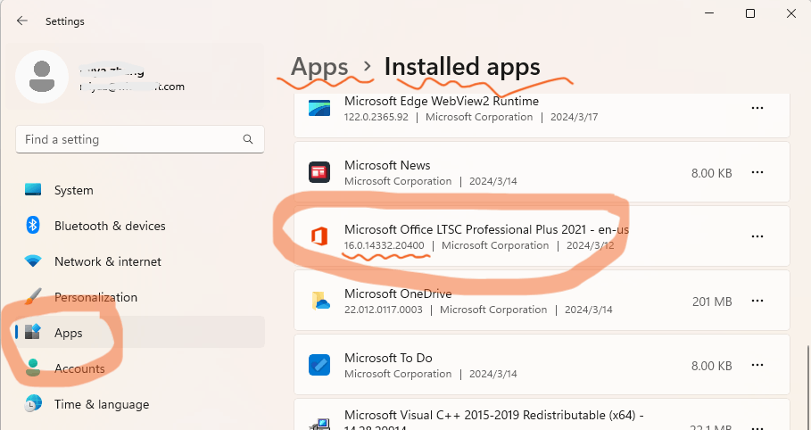Click OneDrive version 22.012.0117.0003 text
The image size is (811, 430).
pyautogui.click(x=384, y=310)
